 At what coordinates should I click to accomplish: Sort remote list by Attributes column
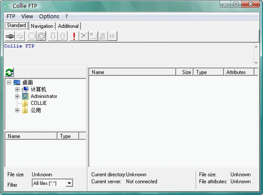pos(239,72)
